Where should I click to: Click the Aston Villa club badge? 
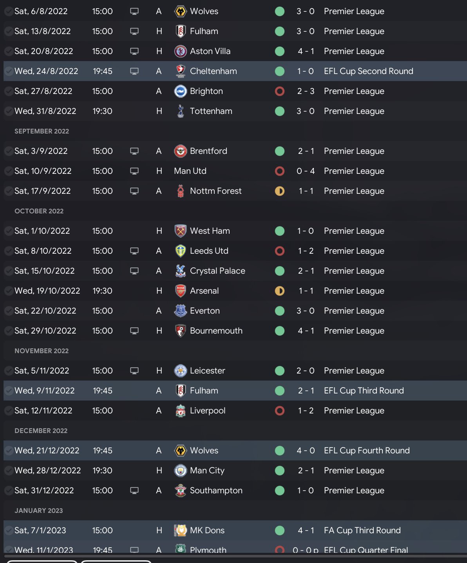180,51
